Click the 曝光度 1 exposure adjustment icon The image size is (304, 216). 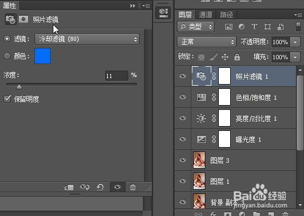202,139
